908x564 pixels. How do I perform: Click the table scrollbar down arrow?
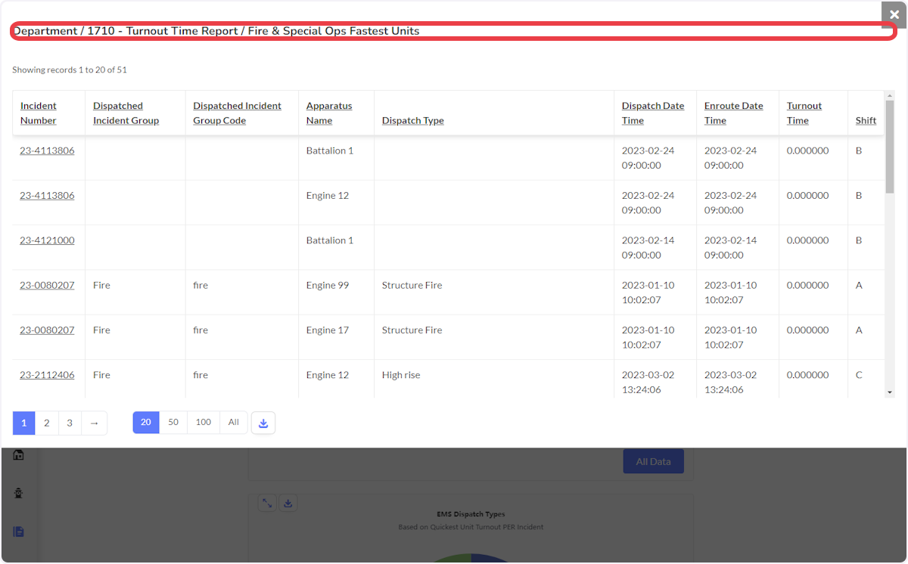click(890, 392)
